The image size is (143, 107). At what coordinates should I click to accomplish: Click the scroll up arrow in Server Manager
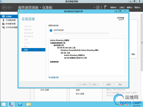(x=142, y=13)
